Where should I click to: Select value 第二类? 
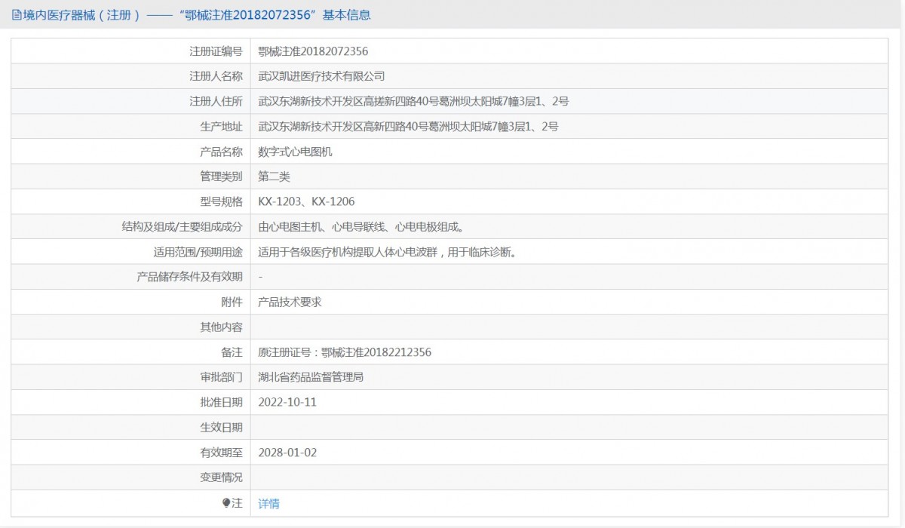tap(274, 177)
